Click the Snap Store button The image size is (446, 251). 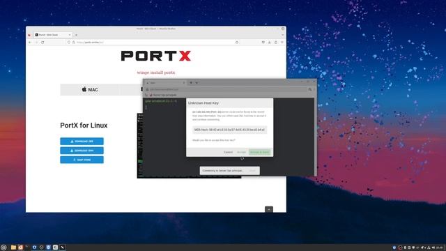(82, 160)
